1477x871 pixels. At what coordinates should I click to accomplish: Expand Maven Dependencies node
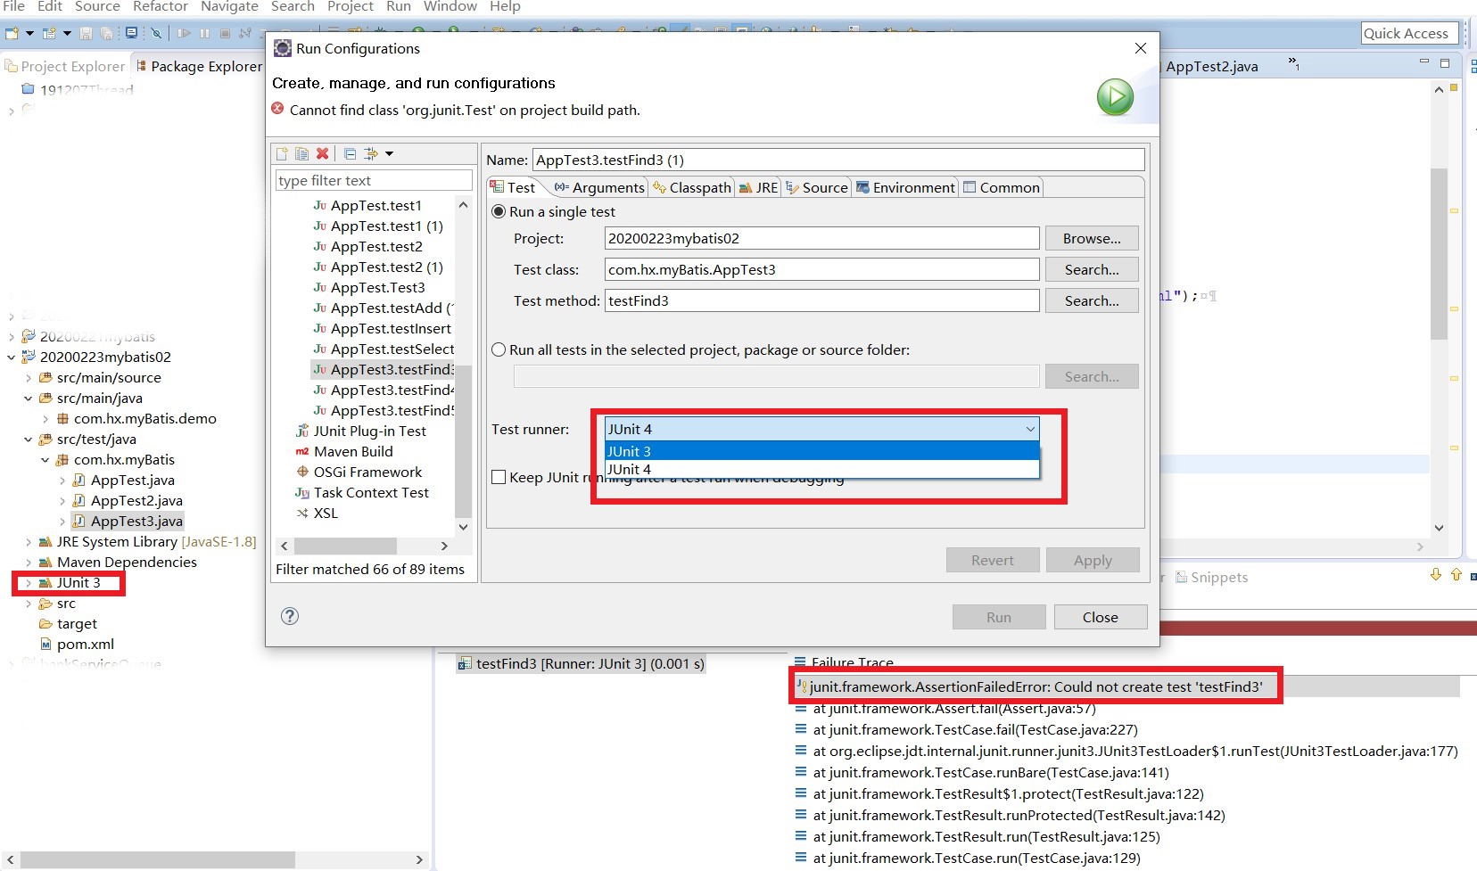[x=29, y=563]
